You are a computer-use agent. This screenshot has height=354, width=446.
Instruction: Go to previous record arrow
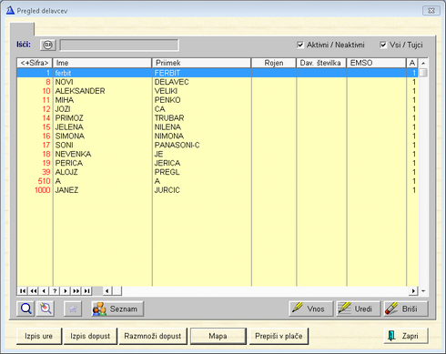pyautogui.click(x=44, y=291)
